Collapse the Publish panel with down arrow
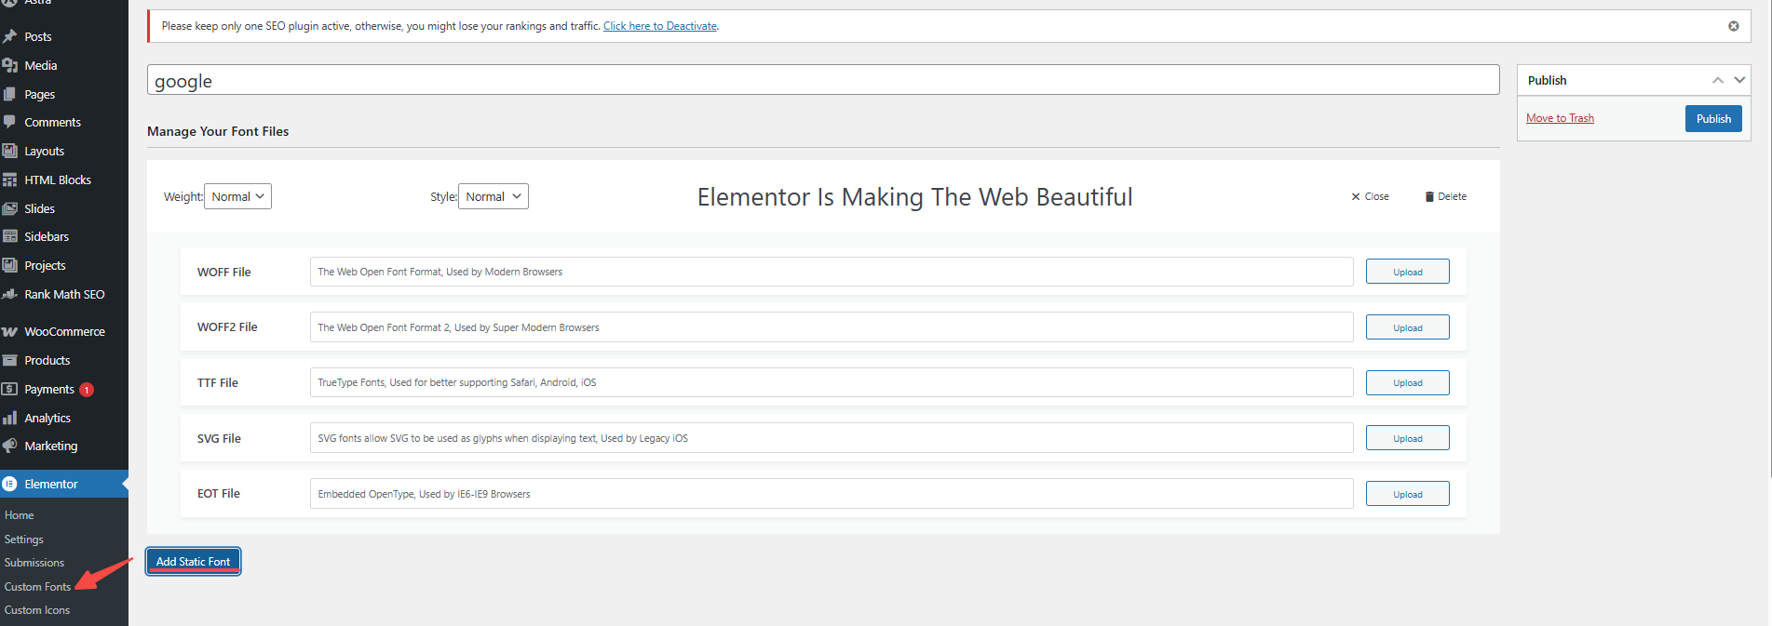 coord(1738,80)
